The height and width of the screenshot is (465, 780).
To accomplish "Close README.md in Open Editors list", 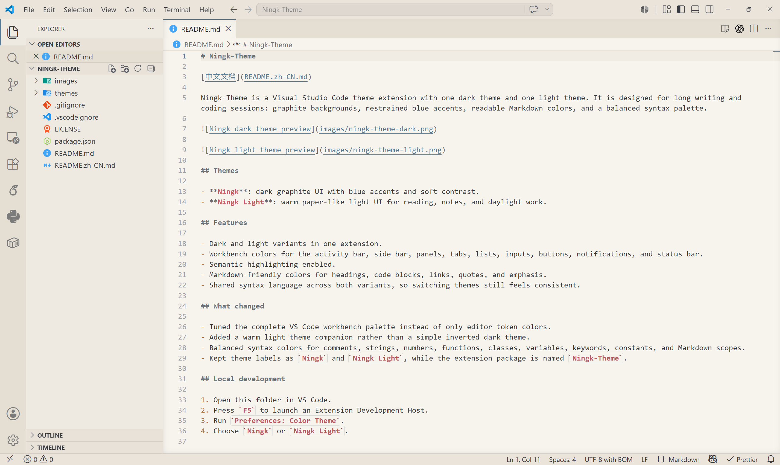I will pyautogui.click(x=36, y=56).
